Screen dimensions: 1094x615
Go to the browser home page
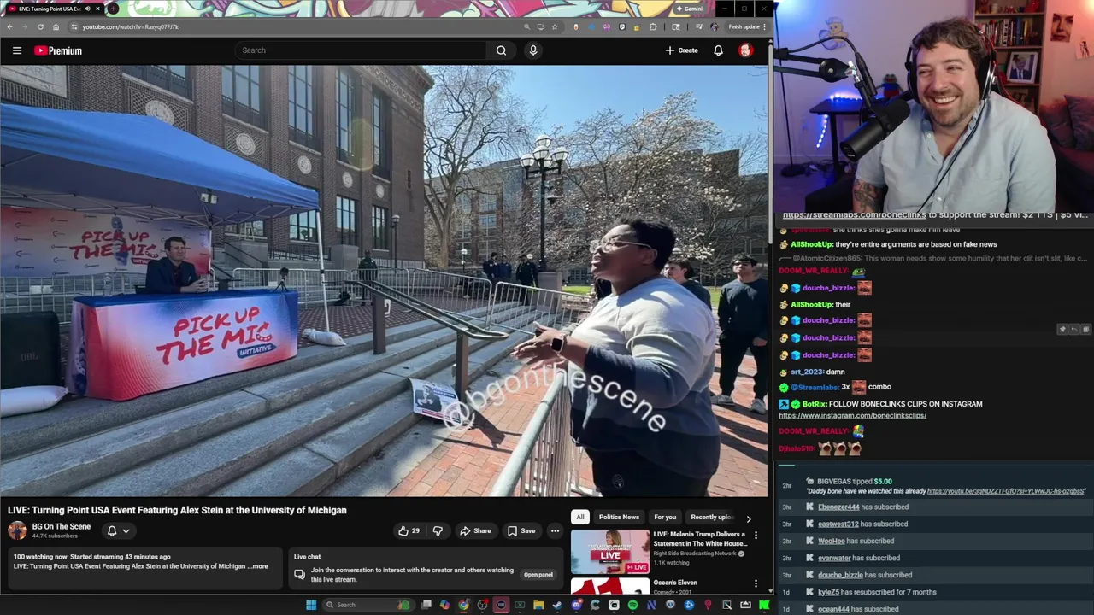point(56,26)
